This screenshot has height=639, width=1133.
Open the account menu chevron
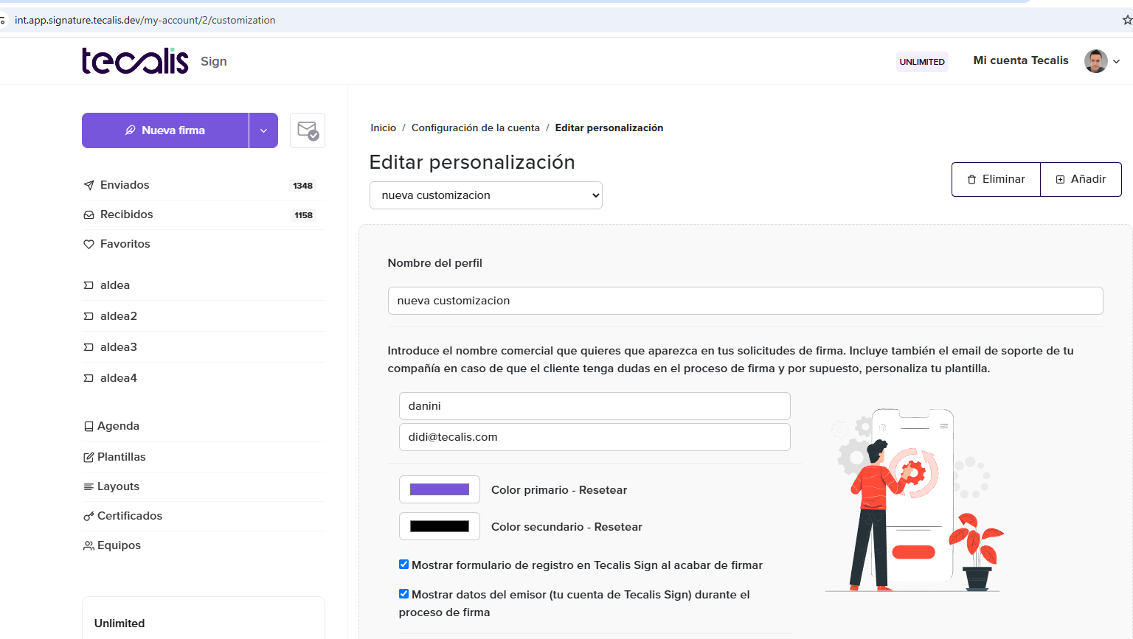[1117, 62]
